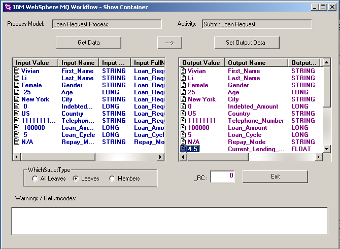Minimize the Show Container window
Screen dimensions: 340x249
(315, 7)
